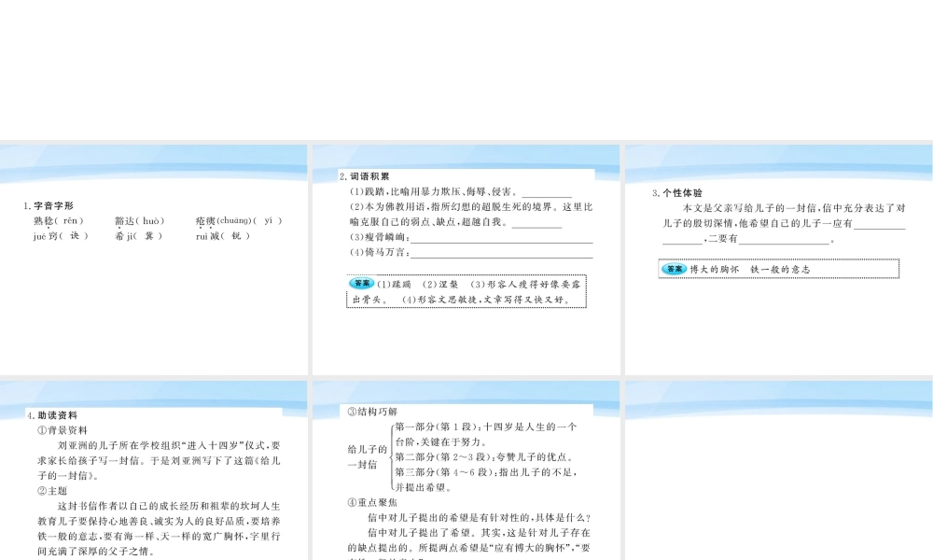Click the 答案 badge beside (1)蹂躏
Viewport: 933px width, 560px height.
coord(361,284)
